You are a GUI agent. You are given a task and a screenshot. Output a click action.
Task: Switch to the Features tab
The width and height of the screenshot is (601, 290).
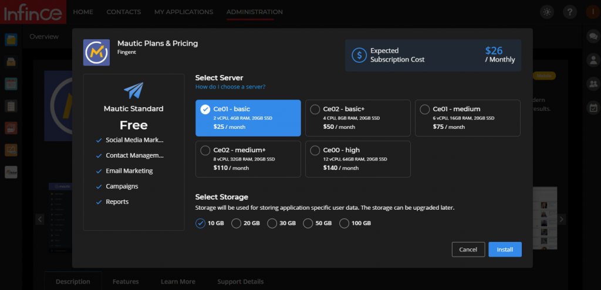(126, 282)
